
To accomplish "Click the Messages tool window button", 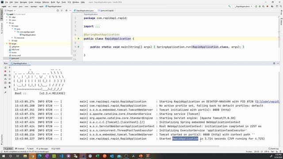I will 42,149.
